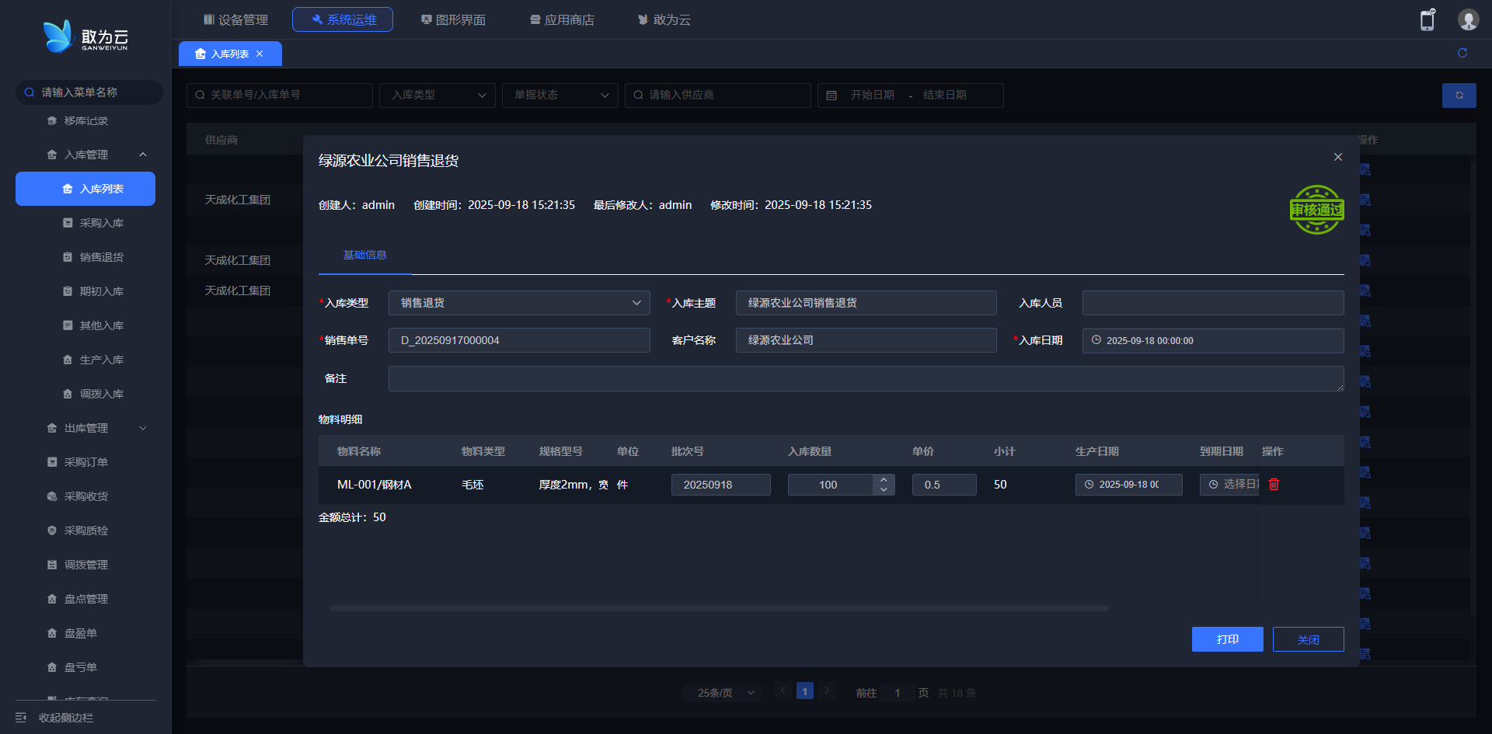
Task: Click the collapse sidebar icon
Action: pos(21,718)
